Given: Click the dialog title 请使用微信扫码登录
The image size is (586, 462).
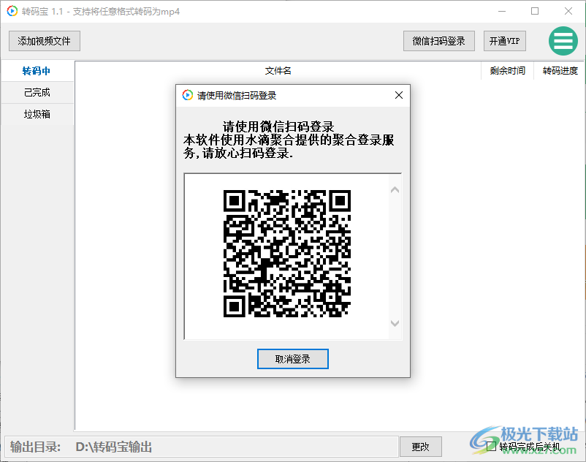Looking at the screenshot, I should (237, 96).
